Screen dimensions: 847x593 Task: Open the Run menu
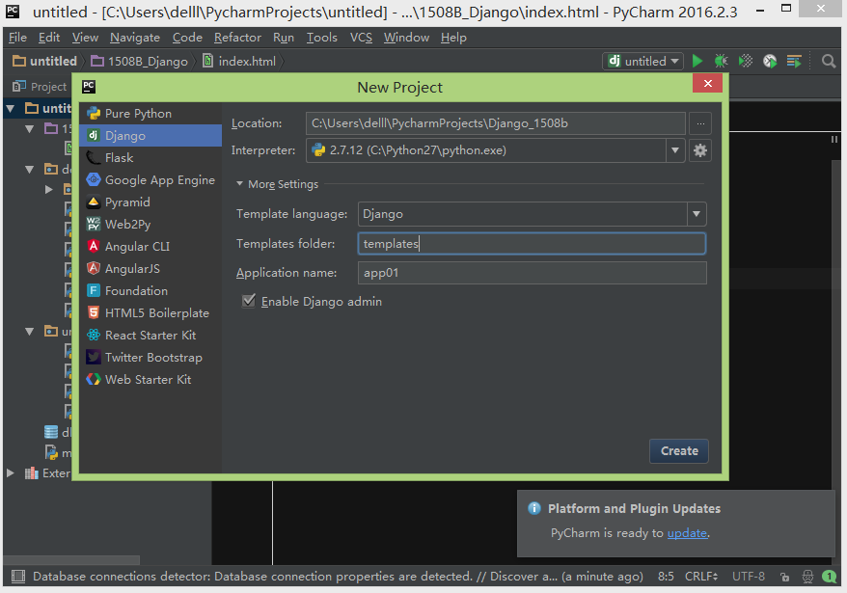click(284, 38)
